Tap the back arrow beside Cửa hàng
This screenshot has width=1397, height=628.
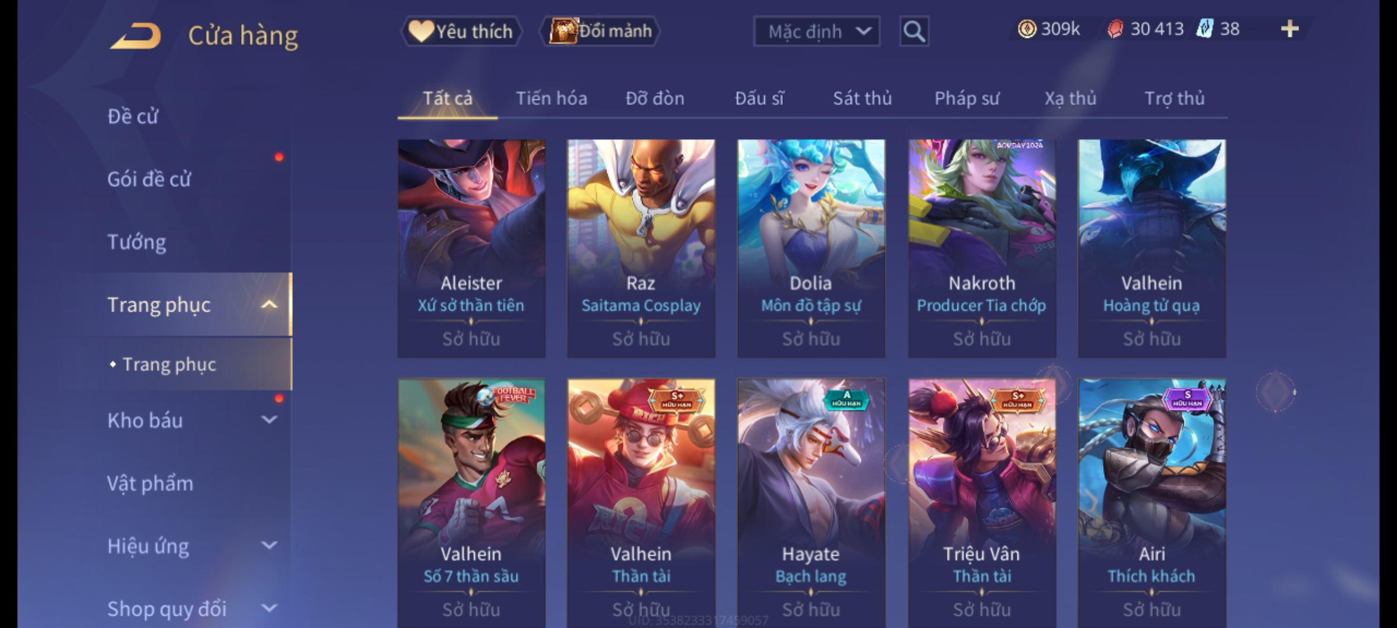pos(136,36)
